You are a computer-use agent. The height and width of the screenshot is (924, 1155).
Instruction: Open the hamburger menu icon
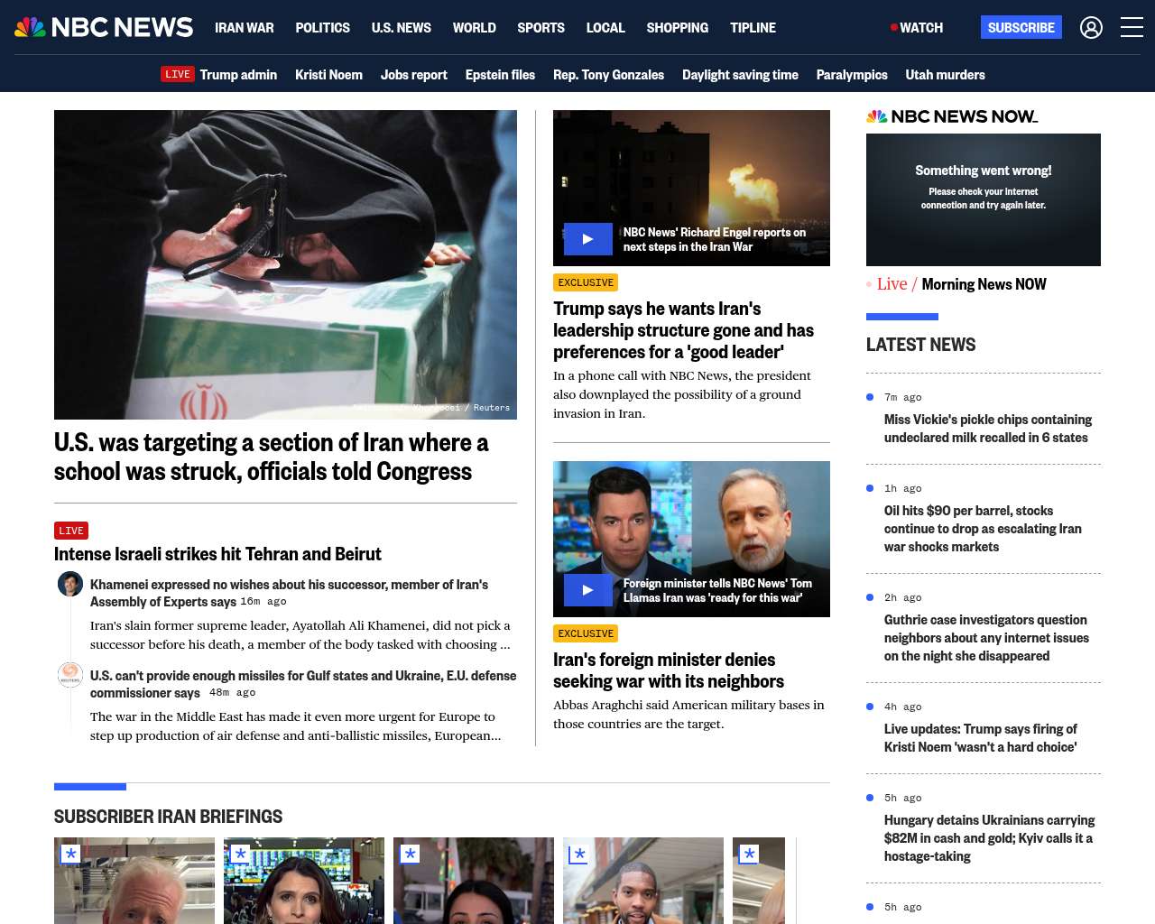pos(1132,27)
